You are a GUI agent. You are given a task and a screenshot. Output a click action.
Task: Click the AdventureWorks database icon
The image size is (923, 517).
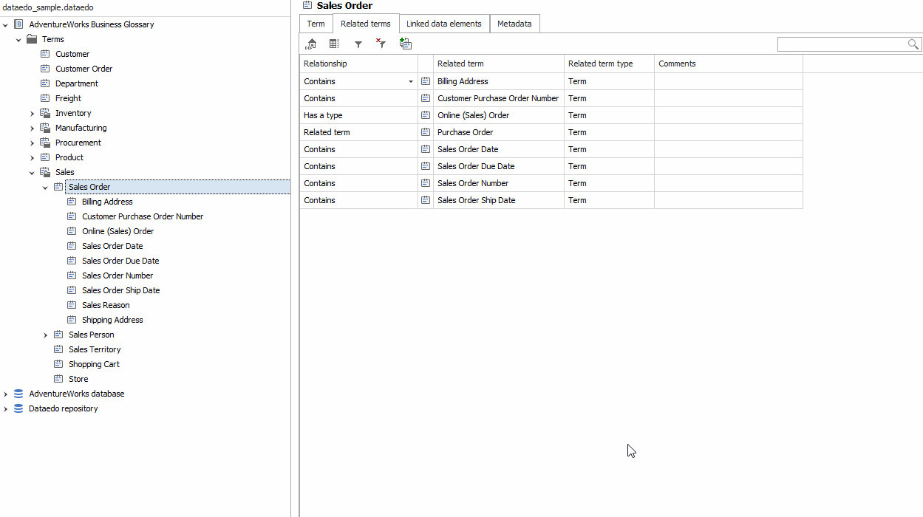point(18,394)
